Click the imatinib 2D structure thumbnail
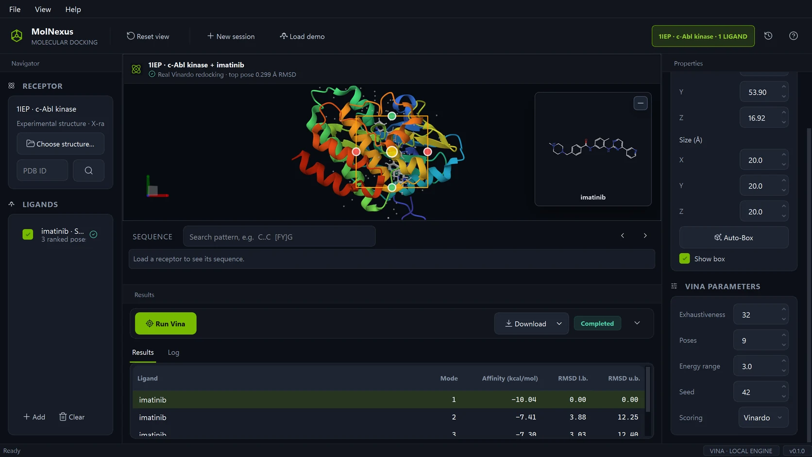Image resolution: width=812 pixels, height=457 pixels. pyautogui.click(x=592, y=149)
